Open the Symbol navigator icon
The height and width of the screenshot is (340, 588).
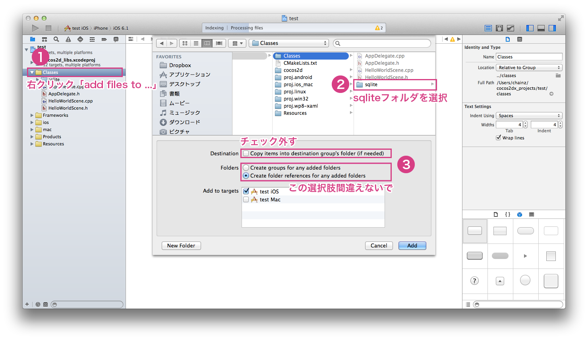point(44,39)
